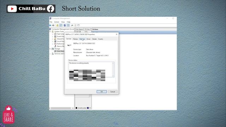The image size is (226, 127).
Task: Click the console tree scroll right arrow
Action: 73,108
